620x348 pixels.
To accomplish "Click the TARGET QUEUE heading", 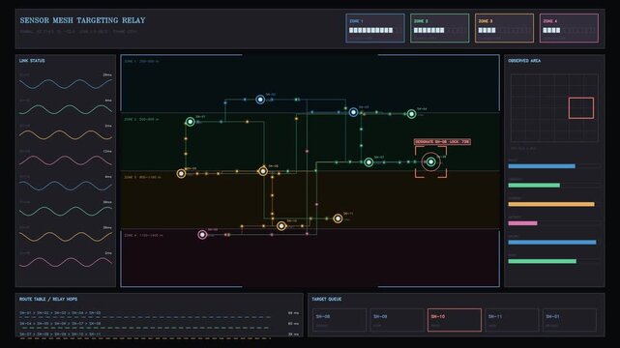I will [327, 299].
